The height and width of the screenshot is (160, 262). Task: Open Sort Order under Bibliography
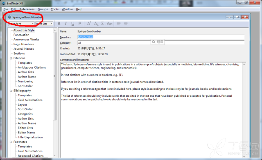pos(25,109)
